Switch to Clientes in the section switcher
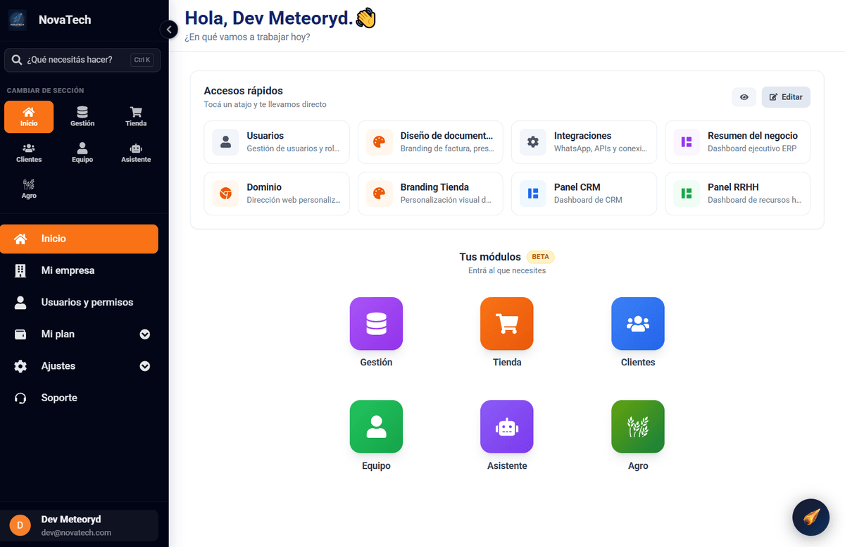The height and width of the screenshot is (547, 845). click(x=29, y=153)
